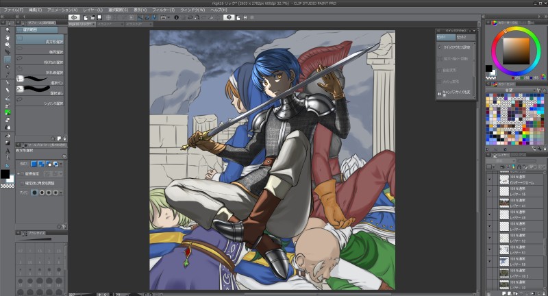This screenshot has height=296, width=548.
Task: Select the Eyedropper tool
Action: pos(8,75)
